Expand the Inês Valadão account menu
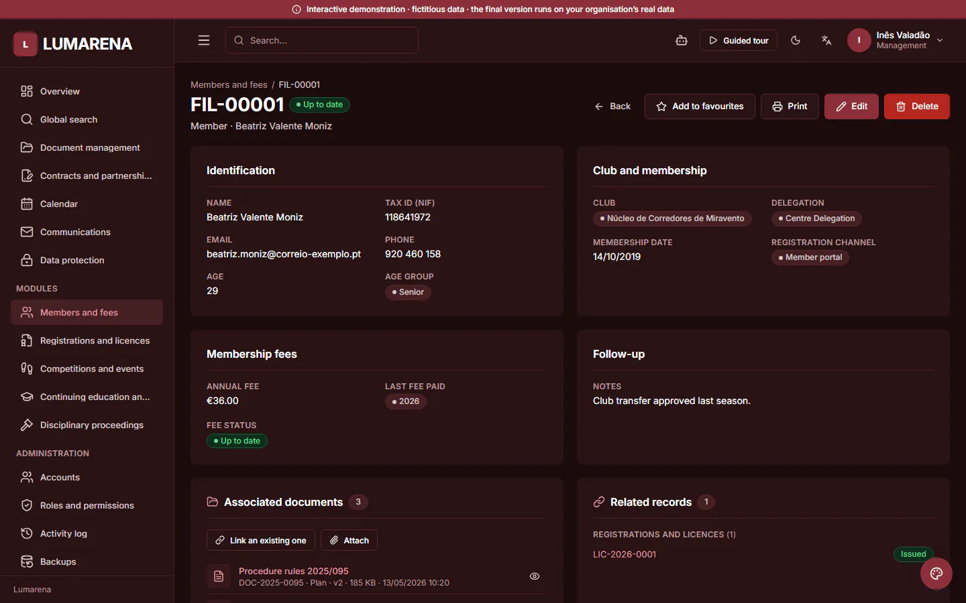Viewport: 966px width, 603px height. pos(896,40)
